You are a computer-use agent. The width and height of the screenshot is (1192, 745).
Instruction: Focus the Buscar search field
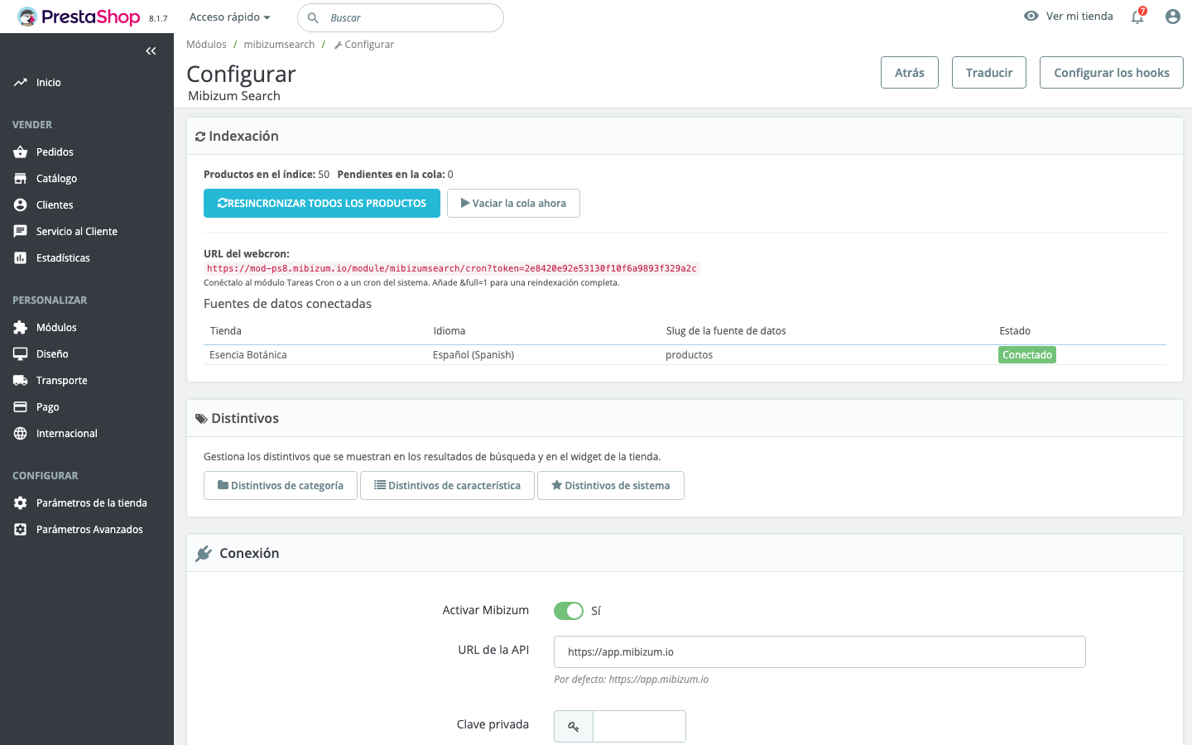(x=401, y=17)
